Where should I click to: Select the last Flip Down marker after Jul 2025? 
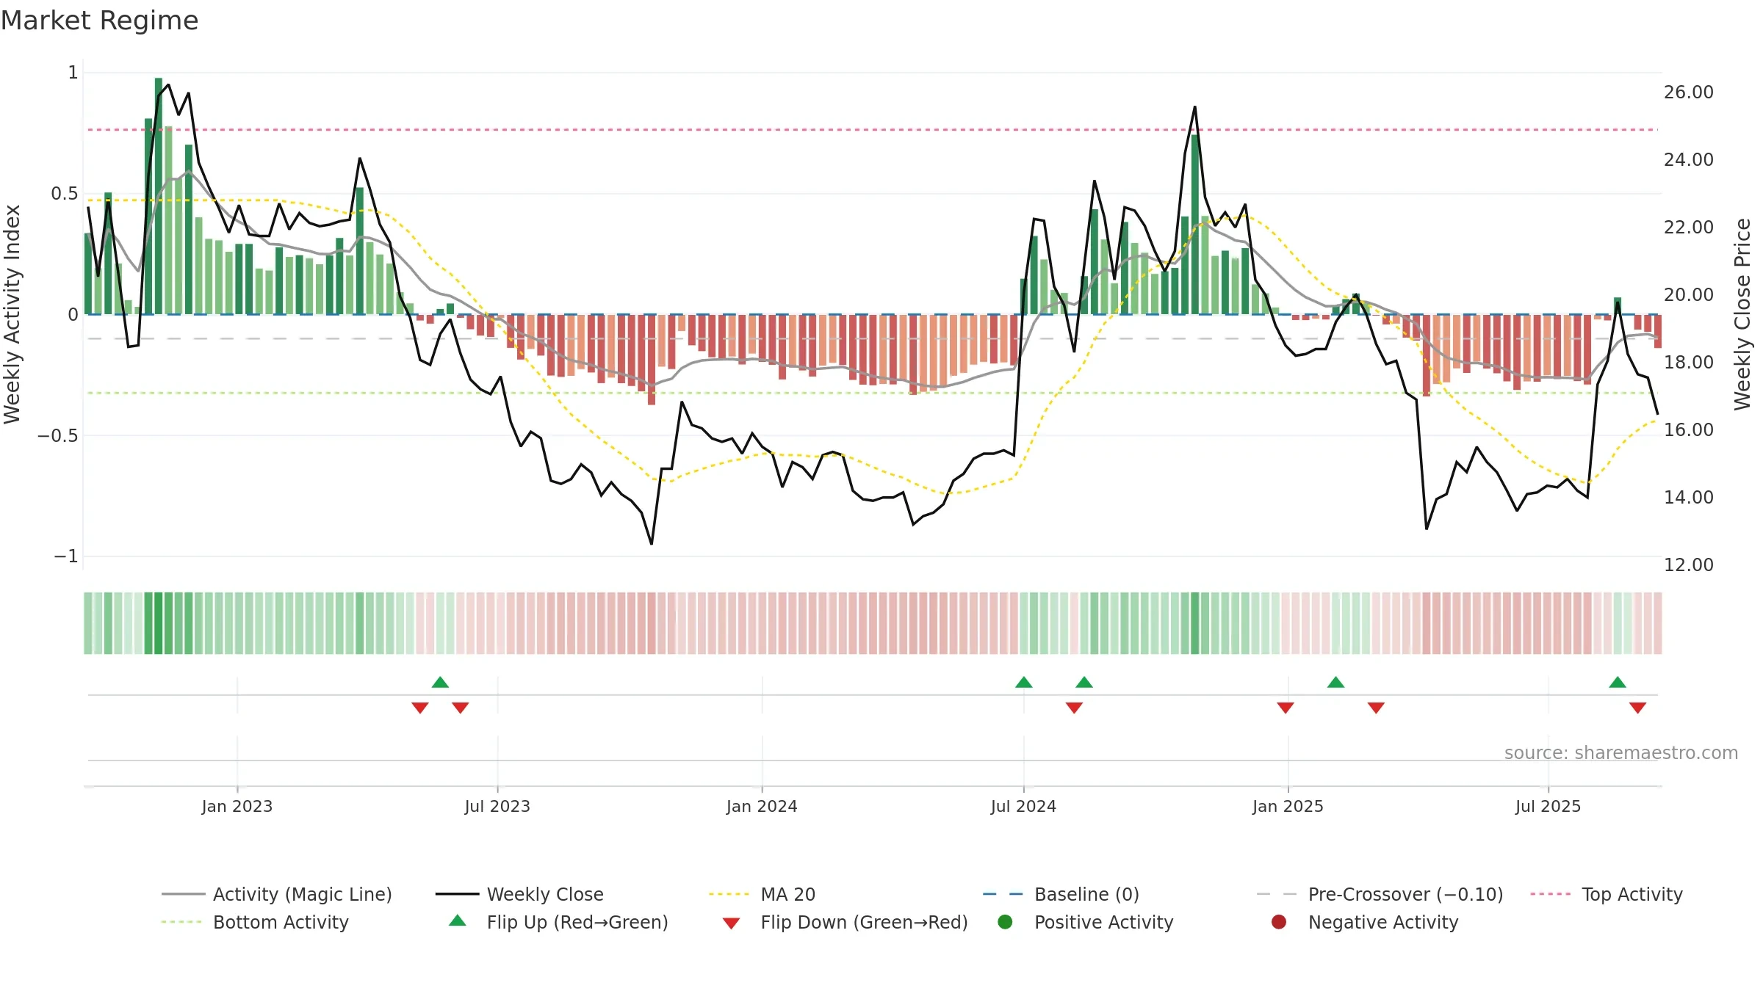[1637, 708]
